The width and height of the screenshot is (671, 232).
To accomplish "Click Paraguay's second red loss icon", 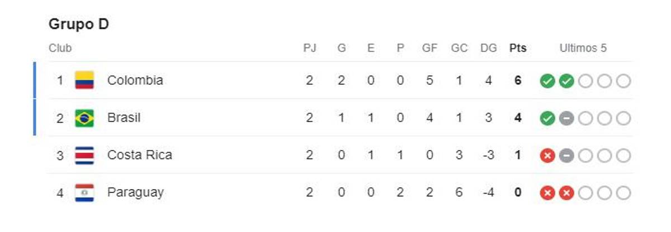I will (566, 193).
